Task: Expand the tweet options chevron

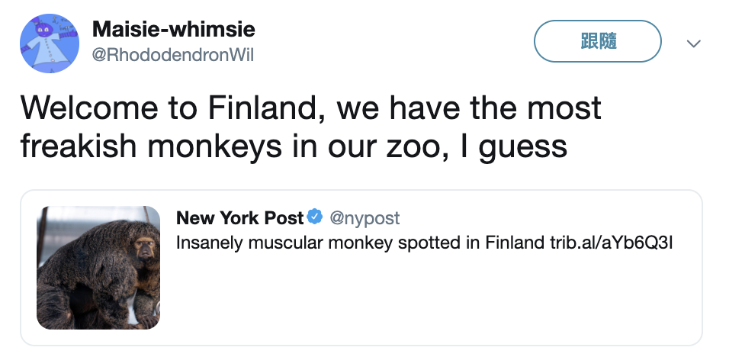Action: tap(693, 43)
